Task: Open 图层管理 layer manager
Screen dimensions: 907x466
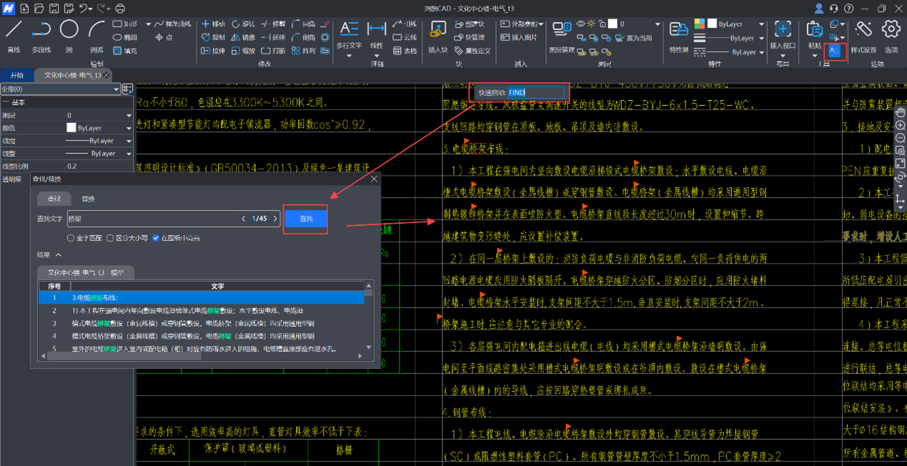Action: pos(562,30)
